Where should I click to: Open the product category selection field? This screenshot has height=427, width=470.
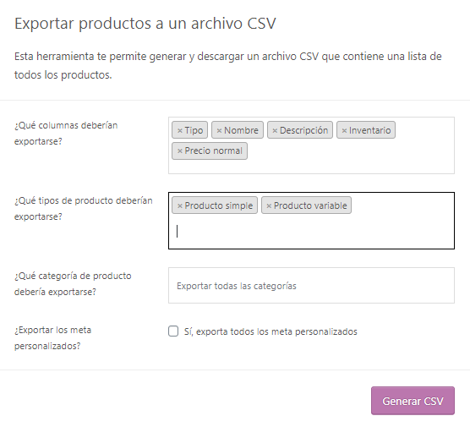point(311,286)
